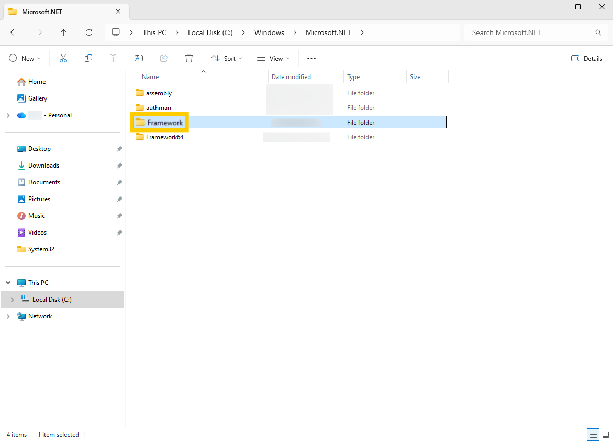Click the pin icon beside Documents
Screen dimensions: 613x441
(x=120, y=182)
